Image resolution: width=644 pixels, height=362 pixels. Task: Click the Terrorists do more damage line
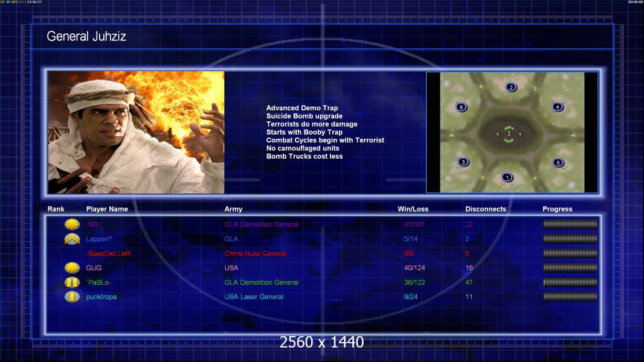[312, 124]
